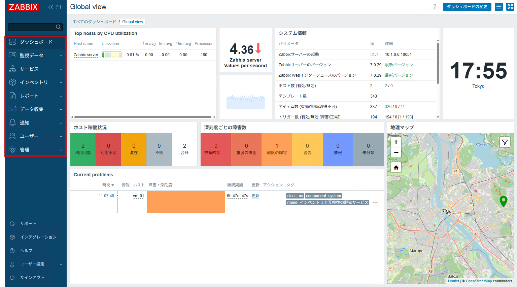Expand the 管理 chevron
This screenshot has width=517, height=287.
coord(61,150)
